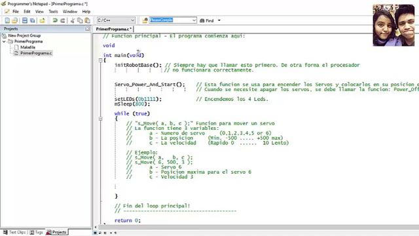
Task: Open the Edit menu
Action: pos(27,12)
